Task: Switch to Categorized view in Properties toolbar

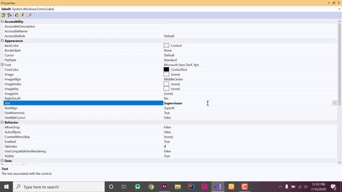Action: [4, 15]
